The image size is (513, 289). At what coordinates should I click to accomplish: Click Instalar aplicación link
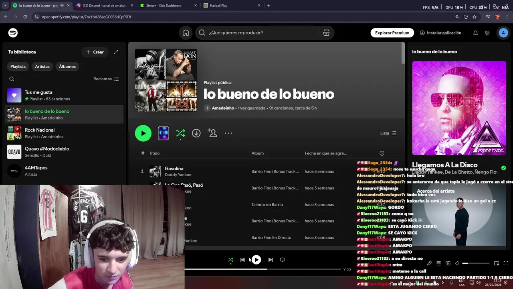coord(440,33)
